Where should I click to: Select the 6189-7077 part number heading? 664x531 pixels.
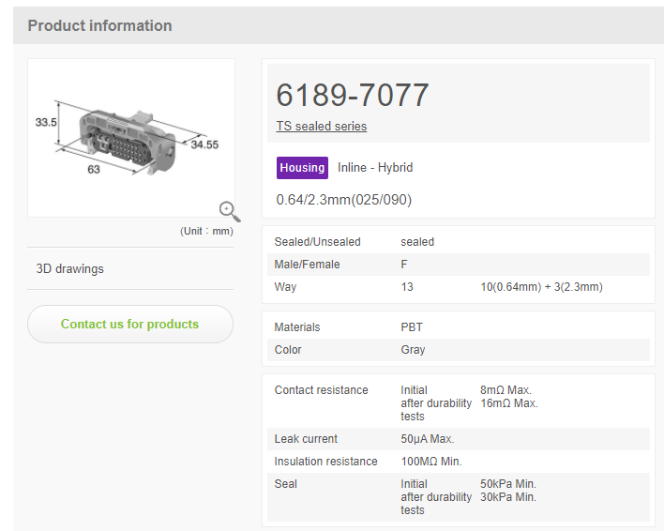[353, 95]
